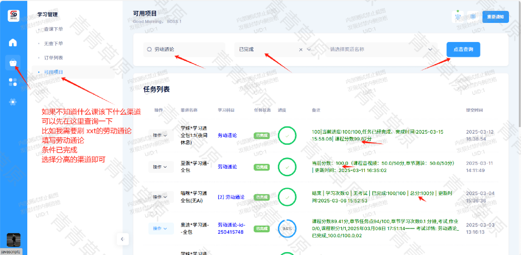Clear the 已完成 status filter with the X

pos(301,50)
